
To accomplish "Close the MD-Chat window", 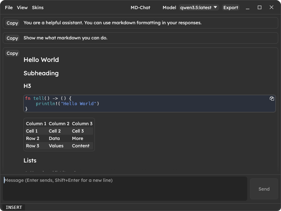I will point(271,7).
